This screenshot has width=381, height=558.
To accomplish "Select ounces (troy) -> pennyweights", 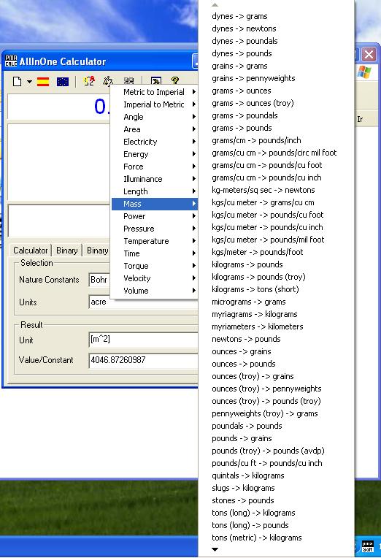I will click(x=276, y=389).
